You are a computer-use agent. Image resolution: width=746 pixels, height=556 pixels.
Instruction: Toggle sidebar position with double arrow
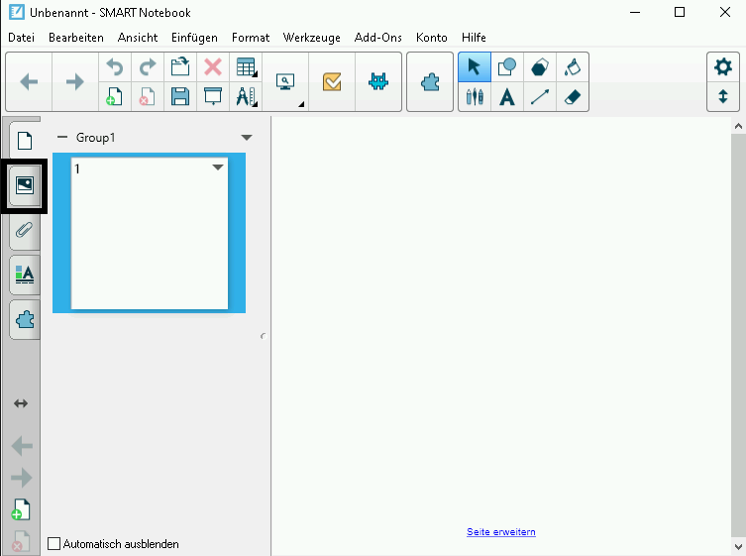pyautogui.click(x=21, y=403)
